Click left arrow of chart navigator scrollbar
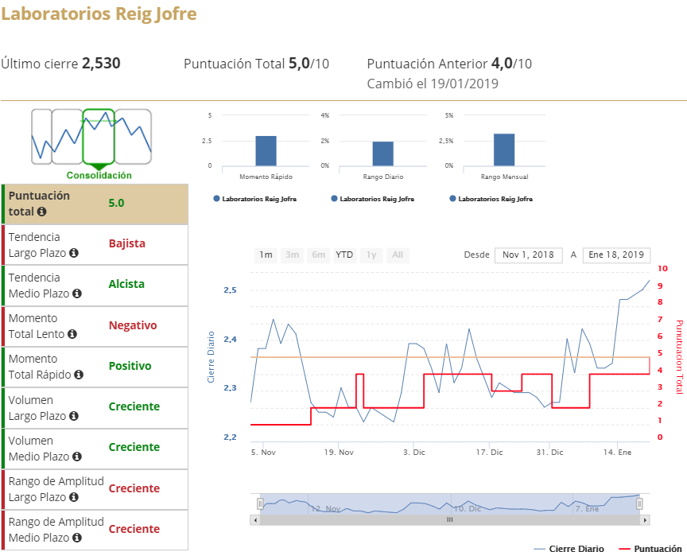This screenshot has height=552, width=687. coord(255,519)
